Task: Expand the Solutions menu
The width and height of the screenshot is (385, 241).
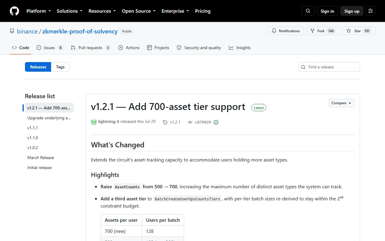Action: pos(69,11)
